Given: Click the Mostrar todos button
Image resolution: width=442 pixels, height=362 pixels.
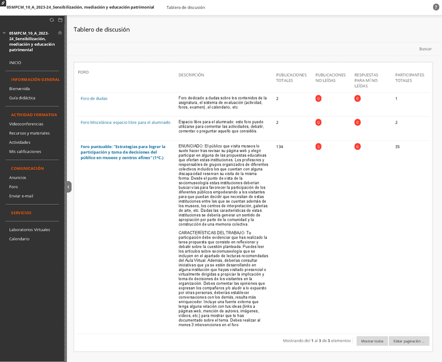Looking at the screenshot, I should [372, 341].
